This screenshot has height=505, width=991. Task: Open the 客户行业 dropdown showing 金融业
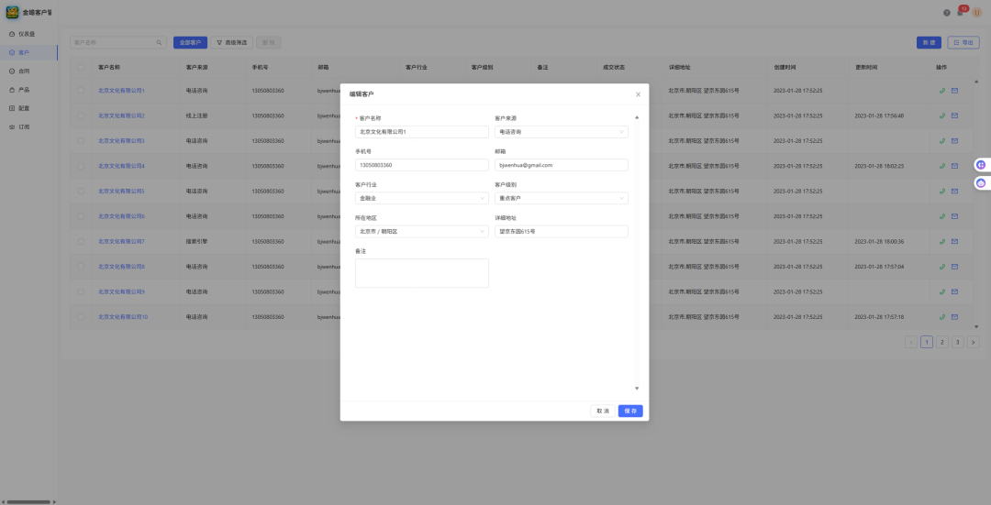click(421, 198)
